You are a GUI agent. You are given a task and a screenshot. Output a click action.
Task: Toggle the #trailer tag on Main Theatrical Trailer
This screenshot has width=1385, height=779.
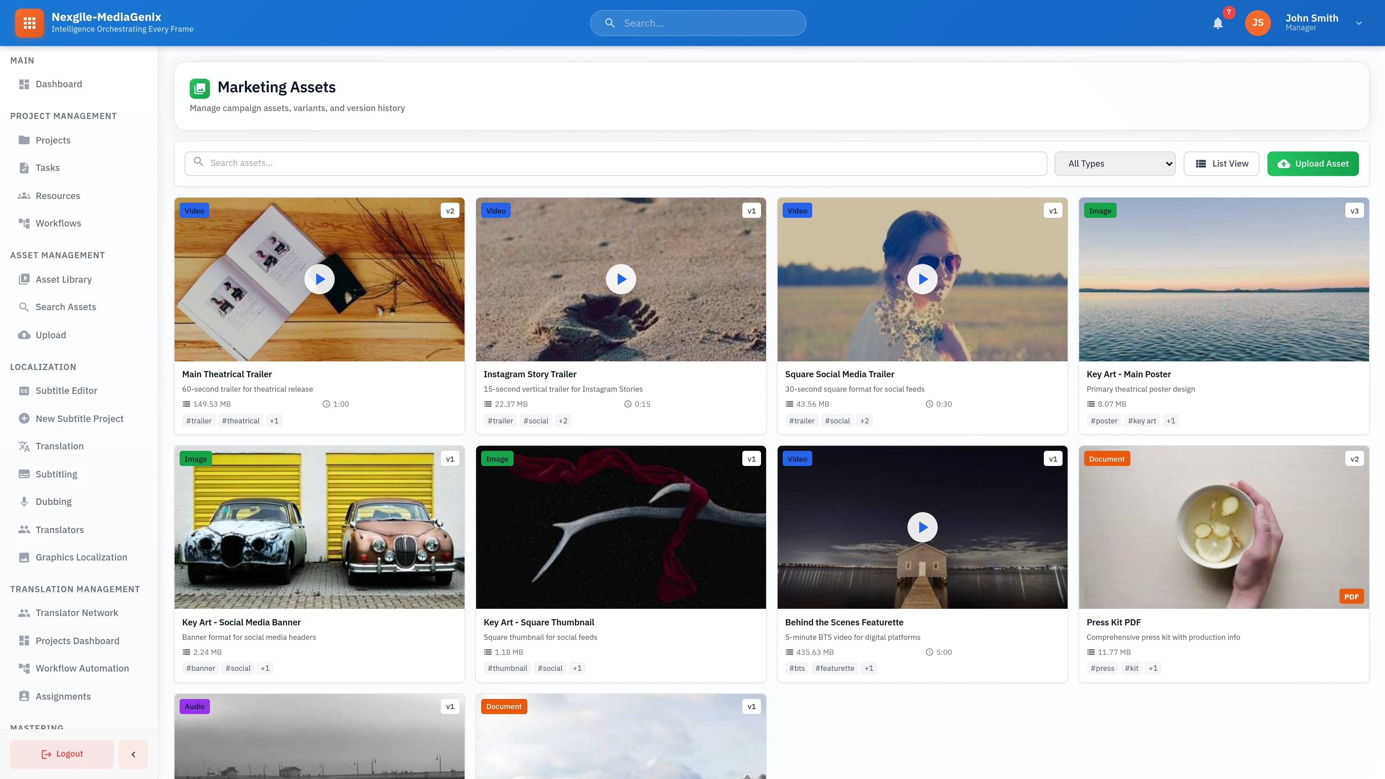coord(198,421)
